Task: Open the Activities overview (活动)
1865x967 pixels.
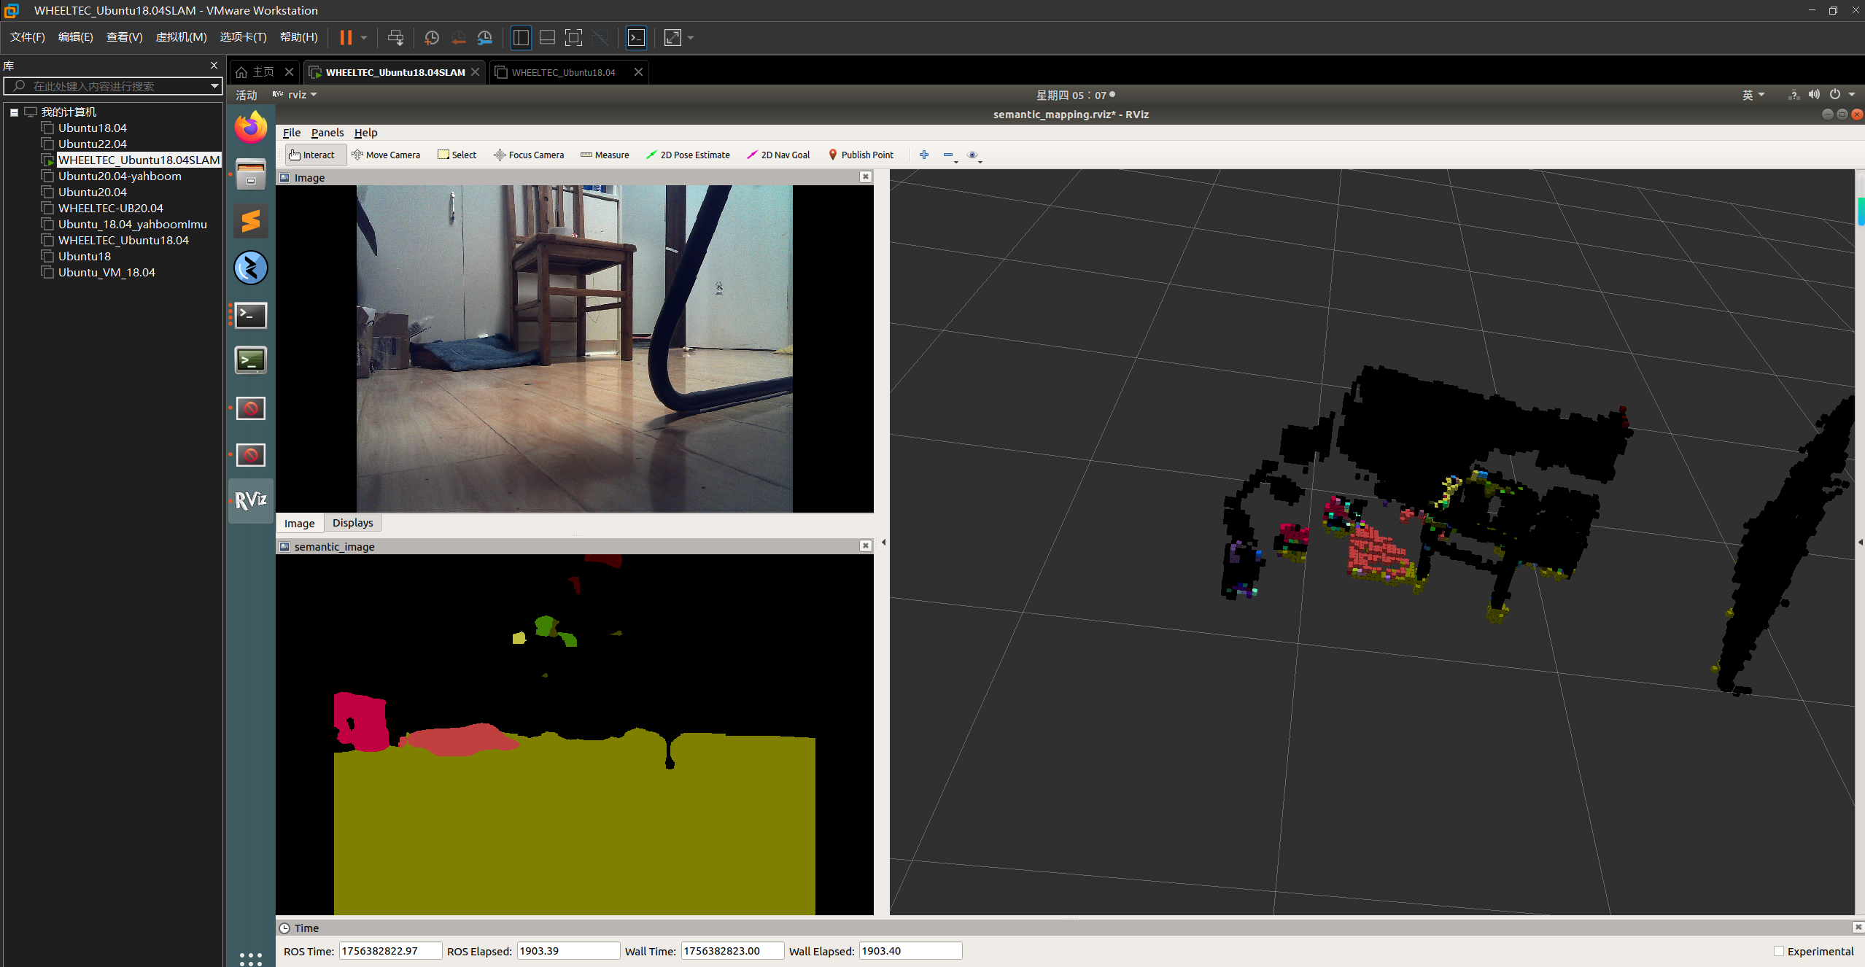Action: (246, 95)
